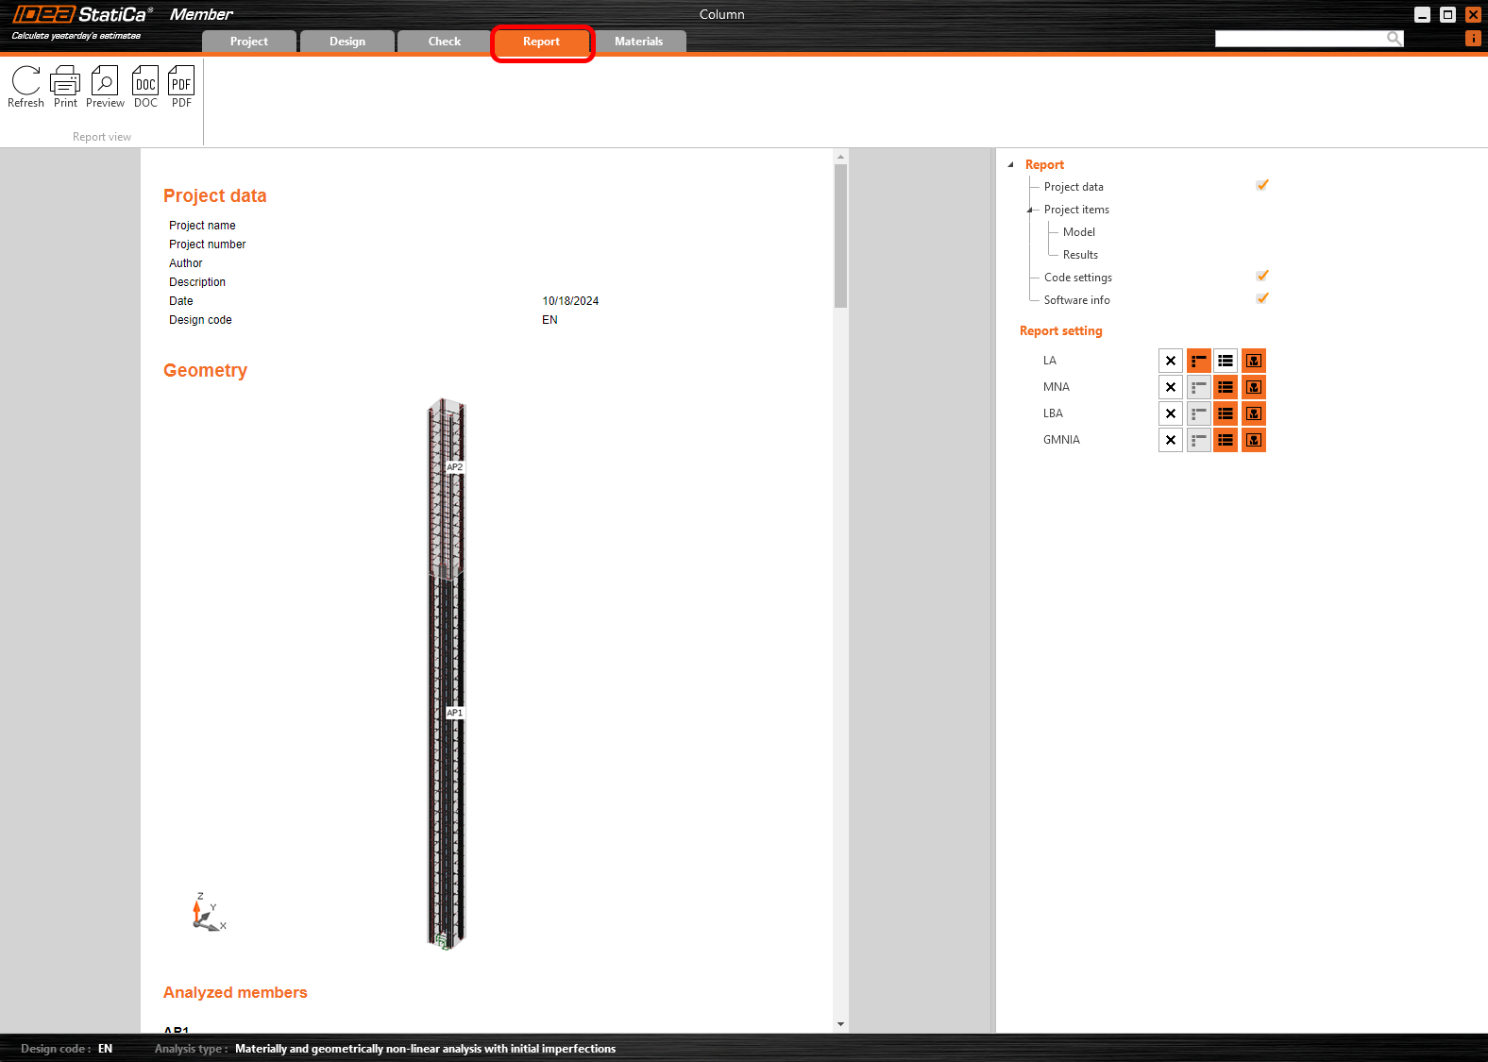Set GMNIA report to none (X)
The image size is (1488, 1062).
(x=1171, y=440)
